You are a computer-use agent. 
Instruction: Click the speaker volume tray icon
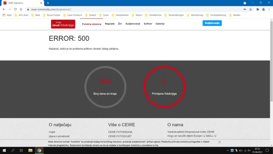point(249,151)
